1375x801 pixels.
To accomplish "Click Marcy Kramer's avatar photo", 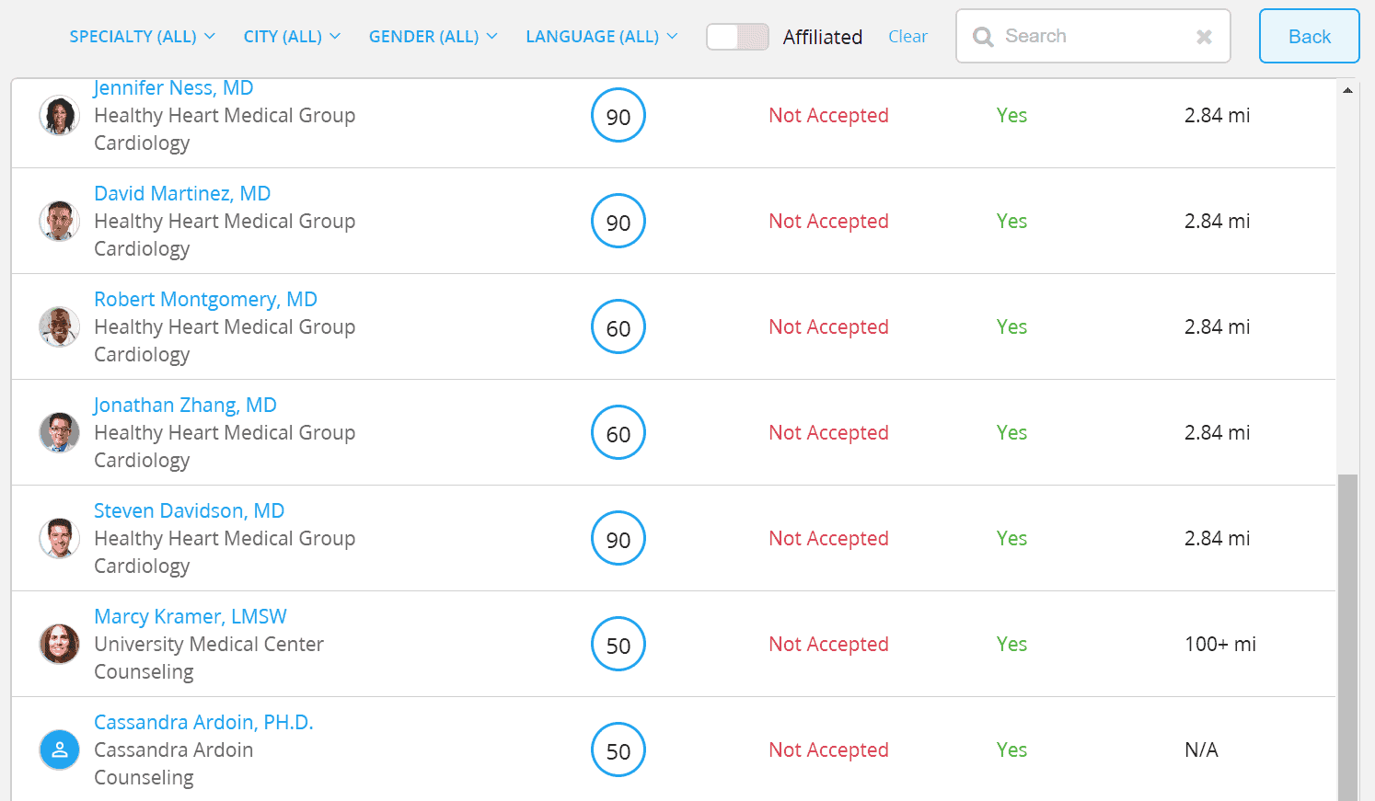I will pyautogui.click(x=59, y=645).
